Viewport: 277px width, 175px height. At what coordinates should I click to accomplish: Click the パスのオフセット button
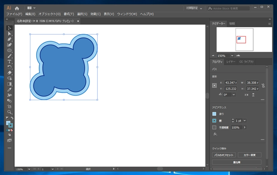[224, 155]
